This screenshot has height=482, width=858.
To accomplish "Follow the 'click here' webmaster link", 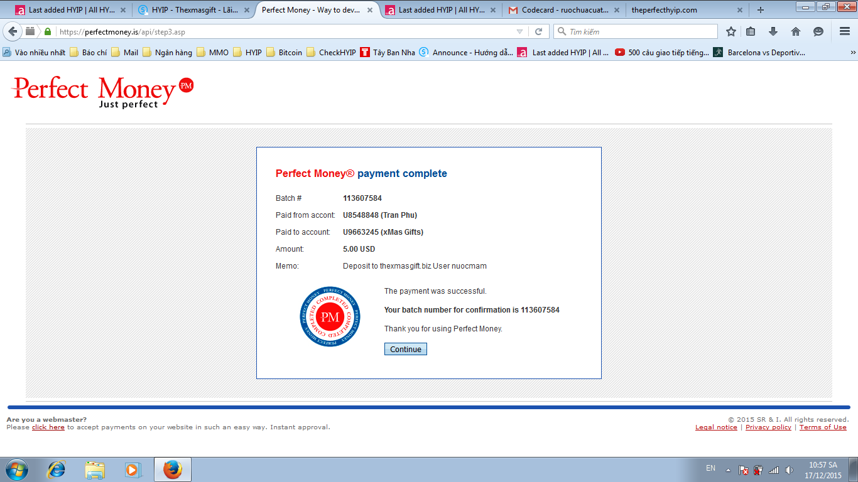I will (x=48, y=427).
